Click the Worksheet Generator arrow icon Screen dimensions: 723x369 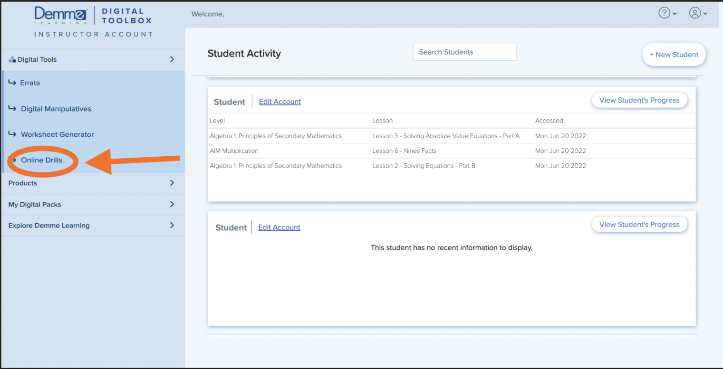11,134
